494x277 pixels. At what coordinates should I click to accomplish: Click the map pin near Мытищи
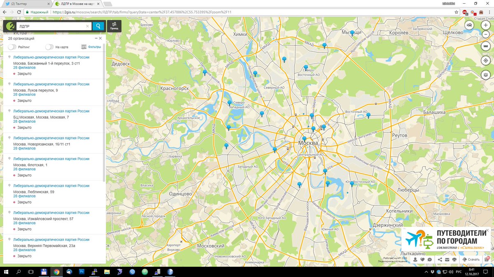tap(352, 33)
